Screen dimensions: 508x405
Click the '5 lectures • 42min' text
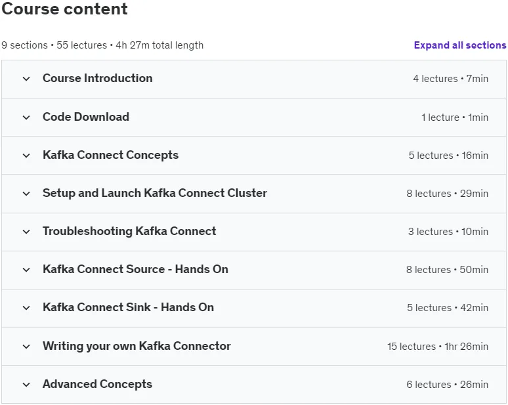[448, 307]
